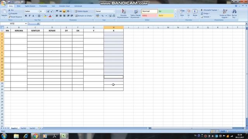Apply the Normal cell style
The image size is (248, 139).
150,11
